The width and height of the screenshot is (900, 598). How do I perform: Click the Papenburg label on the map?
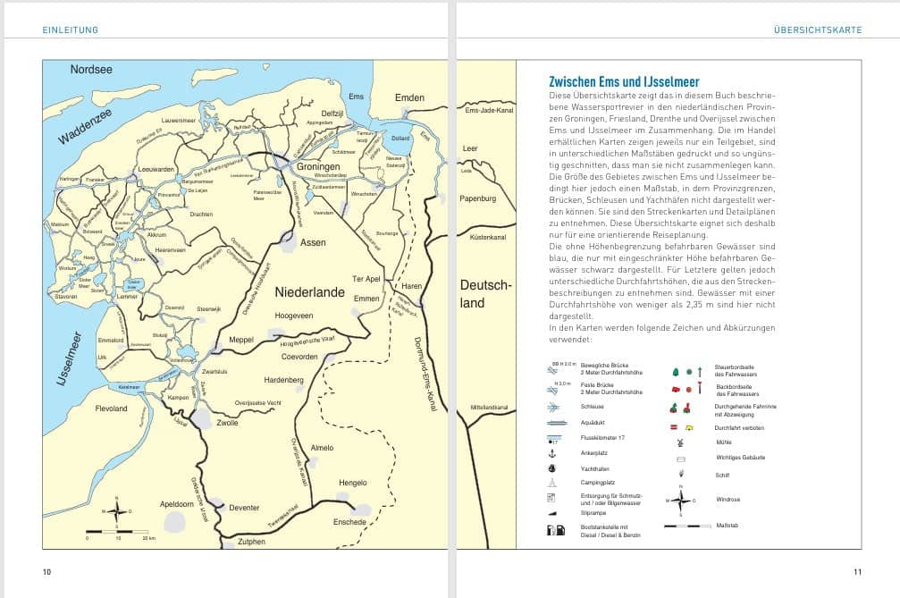point(477,198)
